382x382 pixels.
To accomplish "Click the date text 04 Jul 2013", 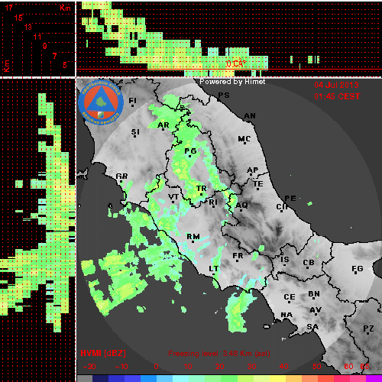I will point(336,85).
